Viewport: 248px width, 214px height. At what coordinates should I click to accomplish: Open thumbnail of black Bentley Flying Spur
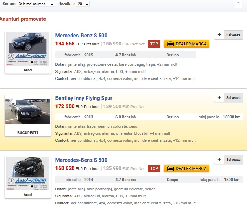point(27,112)
